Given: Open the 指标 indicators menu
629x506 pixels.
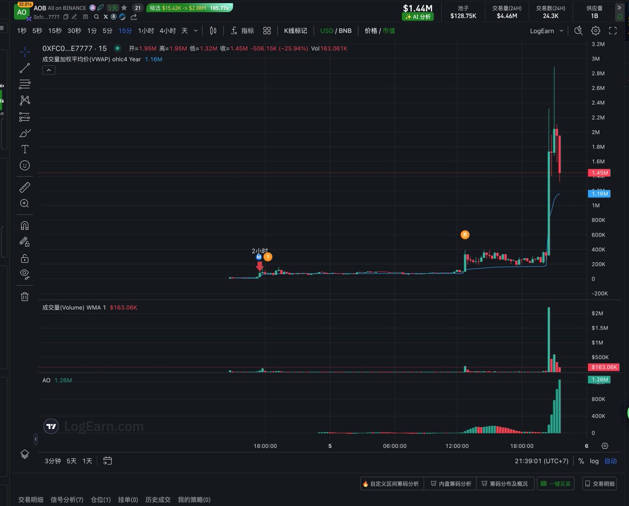Looking at the screenshot, I should (x=242, y=31).
